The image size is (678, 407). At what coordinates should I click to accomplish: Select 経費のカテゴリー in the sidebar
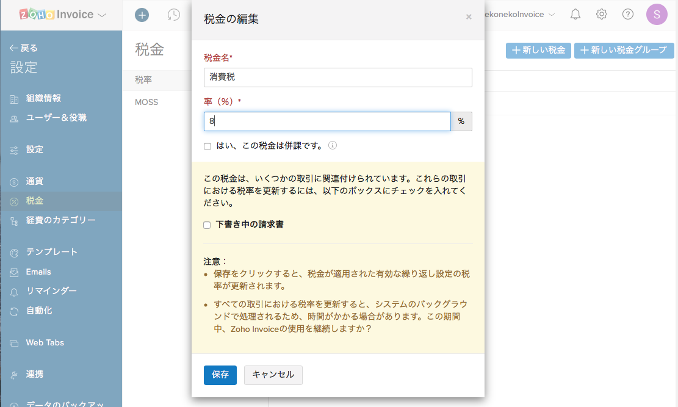click(x=60, y=220)
